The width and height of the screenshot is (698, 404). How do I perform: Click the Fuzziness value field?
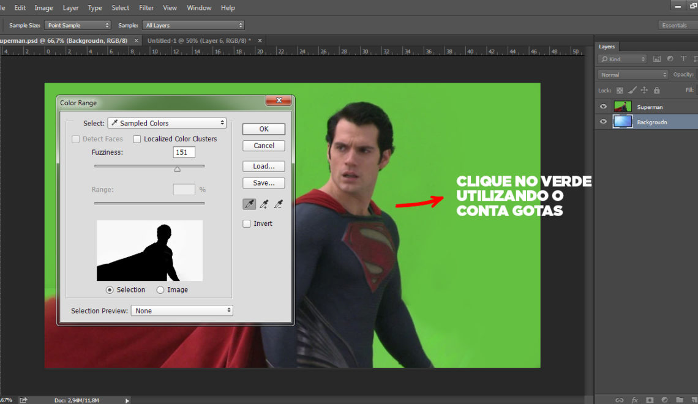click(x=184, y=152)
